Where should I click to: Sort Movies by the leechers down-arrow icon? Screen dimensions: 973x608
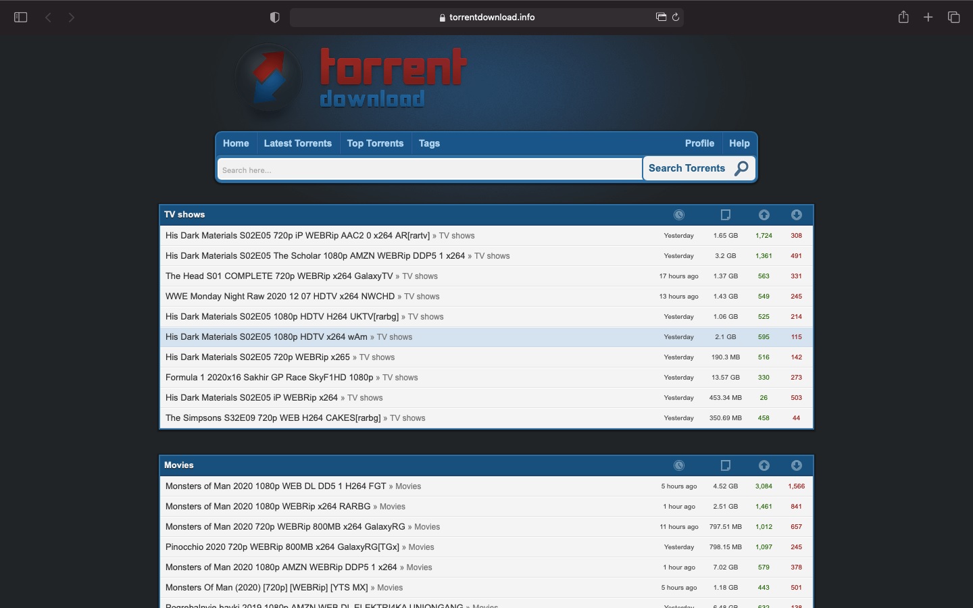point(797,465)
